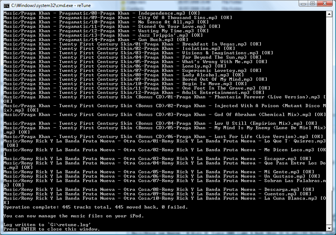Image resolution: width=336 pixels, height=235 pixels.
Task: Click the 'Far Beyond The Sun.mp3' line
Action: (132, 57)
